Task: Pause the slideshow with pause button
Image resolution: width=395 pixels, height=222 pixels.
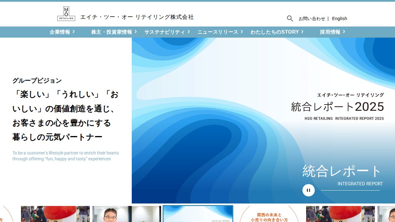Action: coord(309,190)
